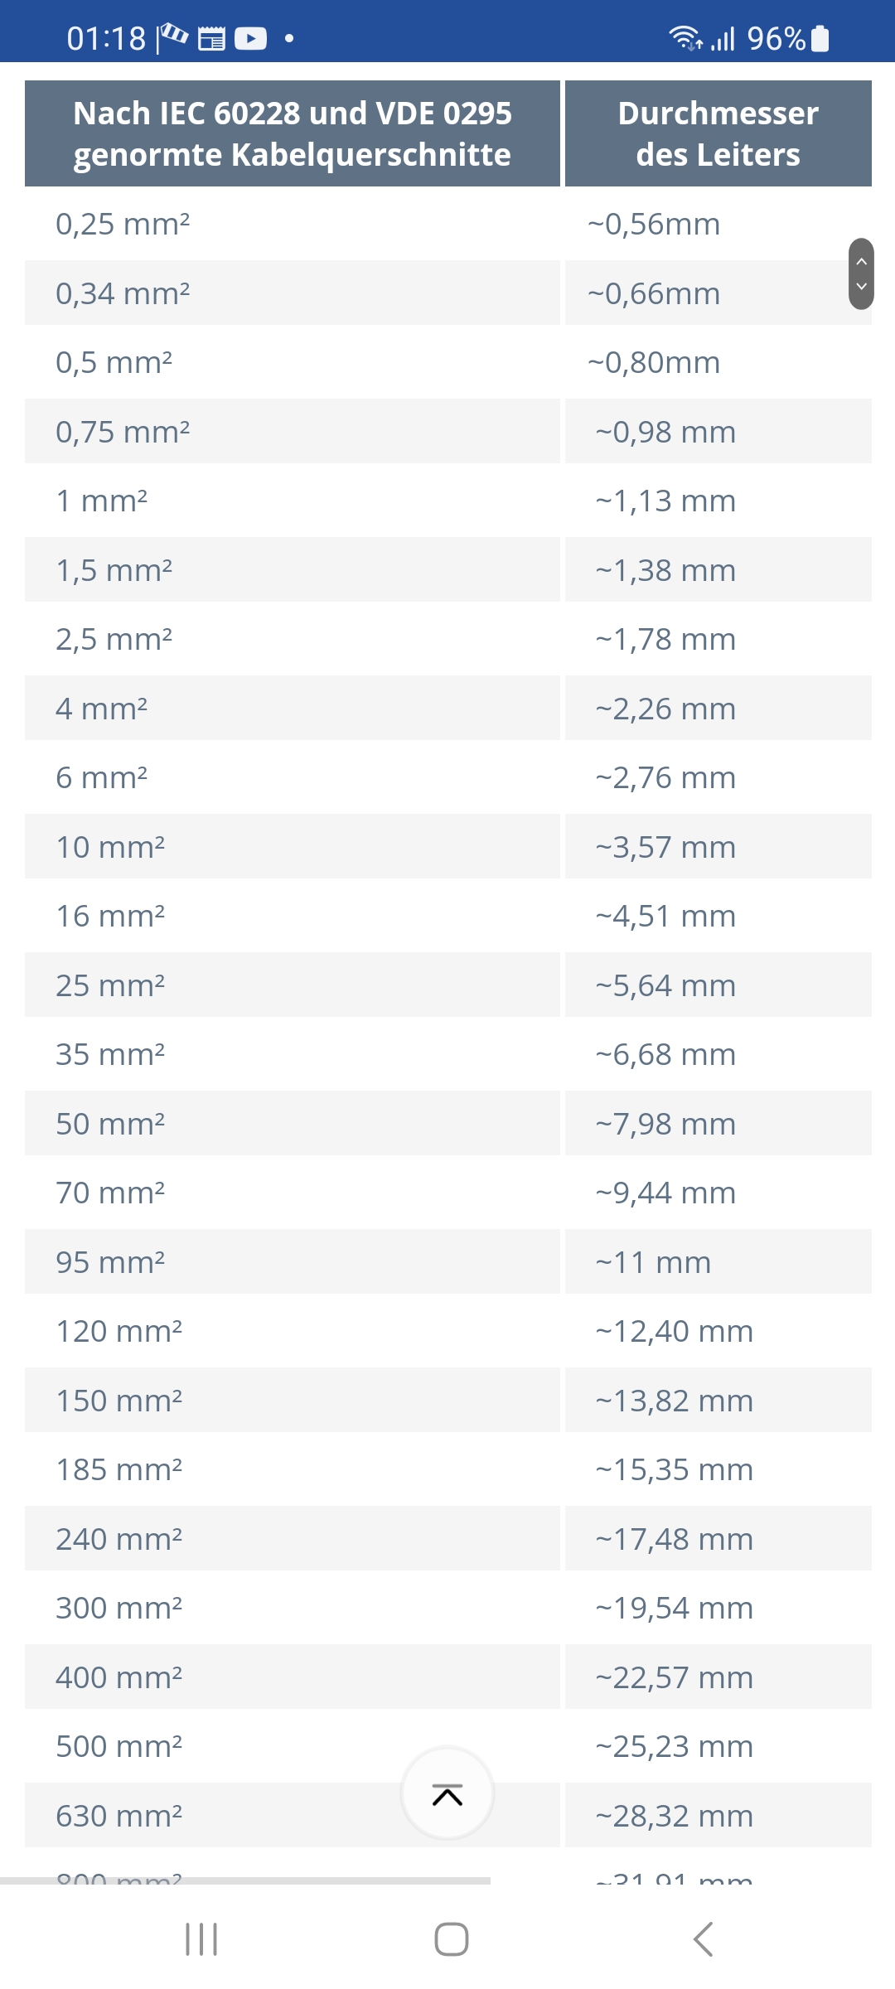895x1989 pixels.
Task: Tap the scroll-to-top arrow button
Action: pos(447,1793)
